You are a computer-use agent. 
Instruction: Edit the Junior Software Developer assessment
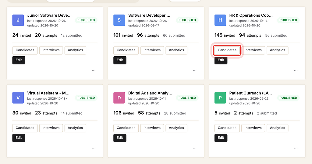pos(19,60)
